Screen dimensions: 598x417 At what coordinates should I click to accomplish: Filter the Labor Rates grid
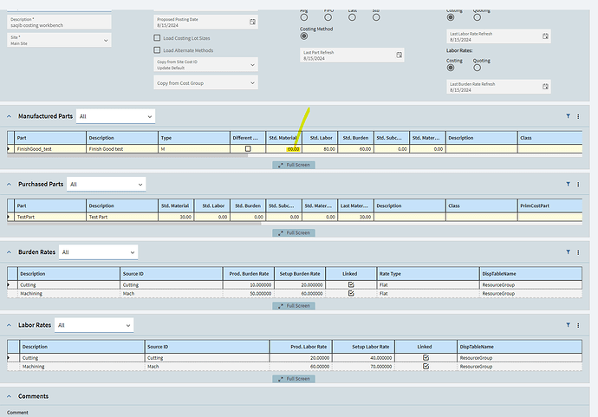coord(568,325)
